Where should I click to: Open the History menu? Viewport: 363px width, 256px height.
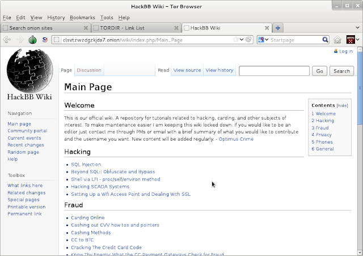click(56, 18)
